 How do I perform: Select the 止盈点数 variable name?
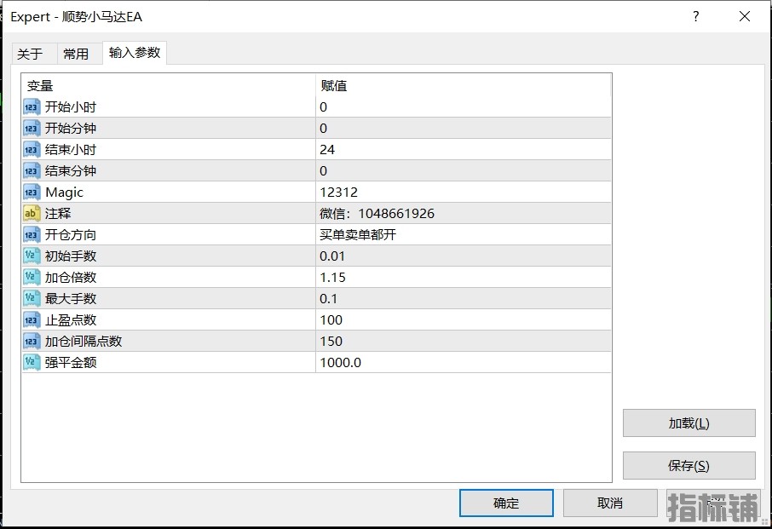coord(71,319)
